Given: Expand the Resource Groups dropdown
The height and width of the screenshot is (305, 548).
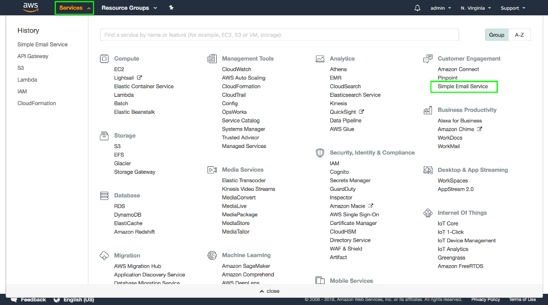Looking at the screenshot, I should click(129, 8).
